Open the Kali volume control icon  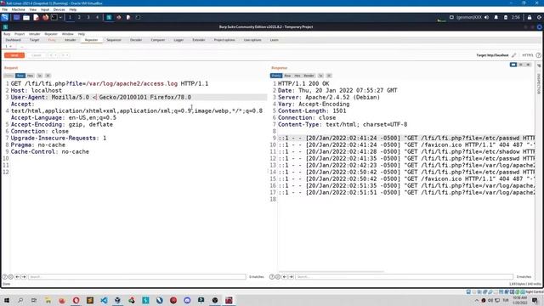(486, 17)
